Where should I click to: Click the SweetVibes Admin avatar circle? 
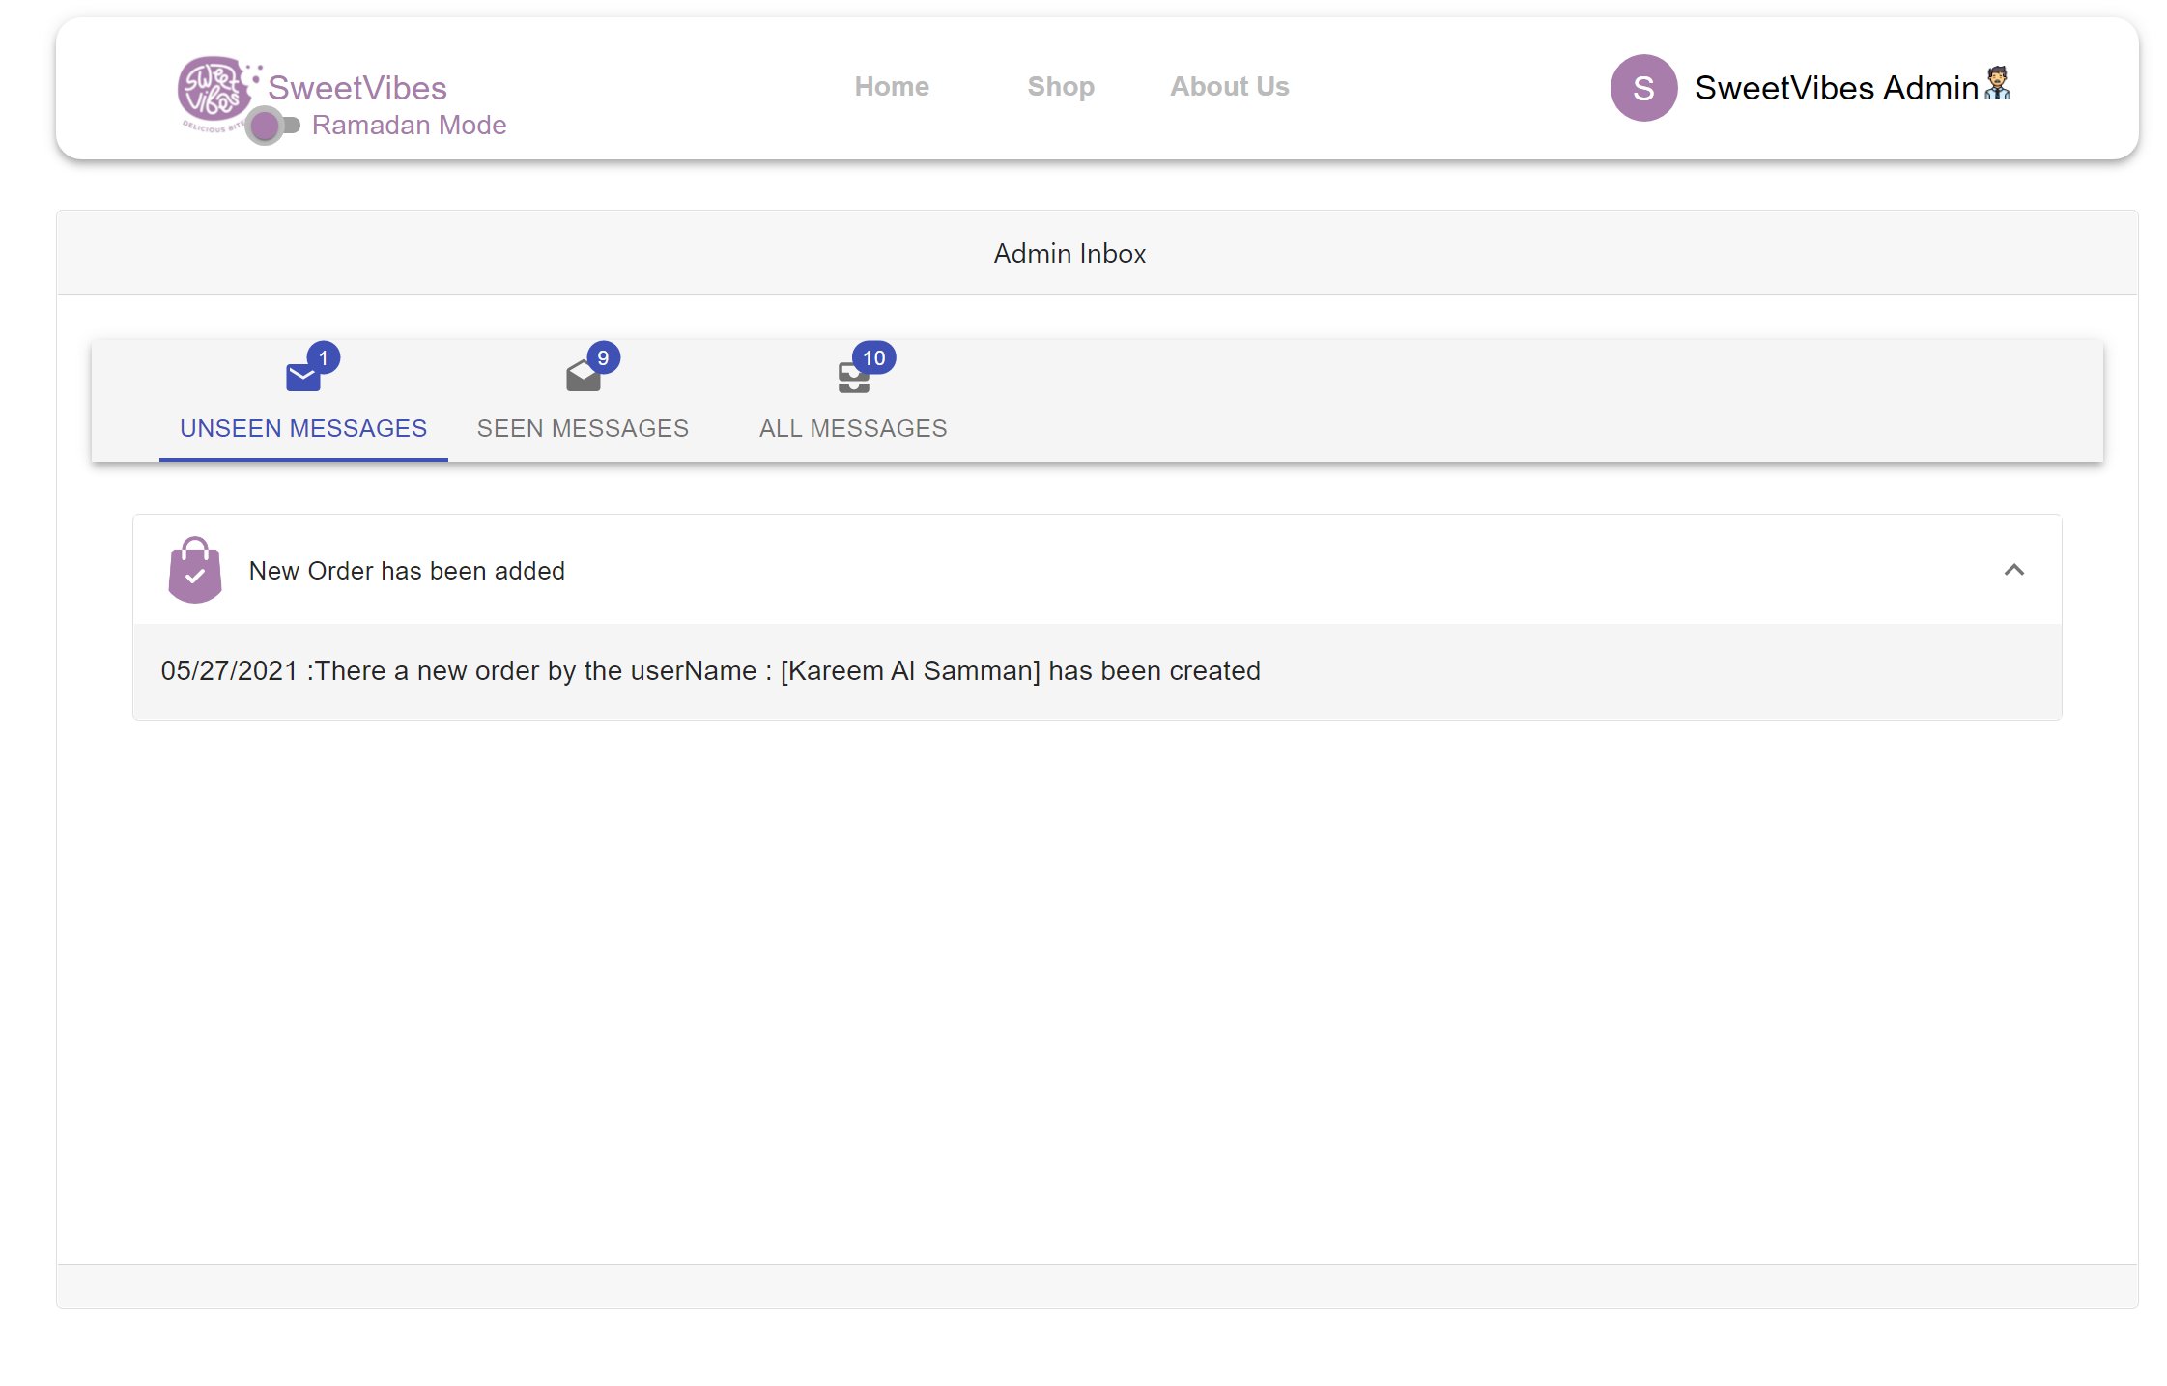[1642, 88]
